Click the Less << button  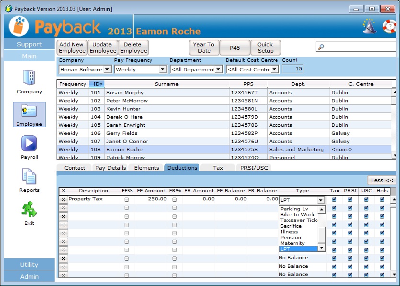coord(382,180)
